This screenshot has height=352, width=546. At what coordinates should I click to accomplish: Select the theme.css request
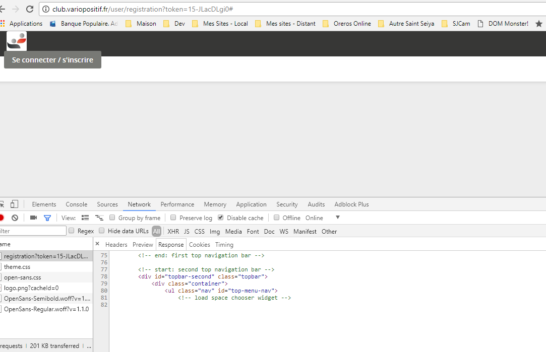tap(46, 267)
